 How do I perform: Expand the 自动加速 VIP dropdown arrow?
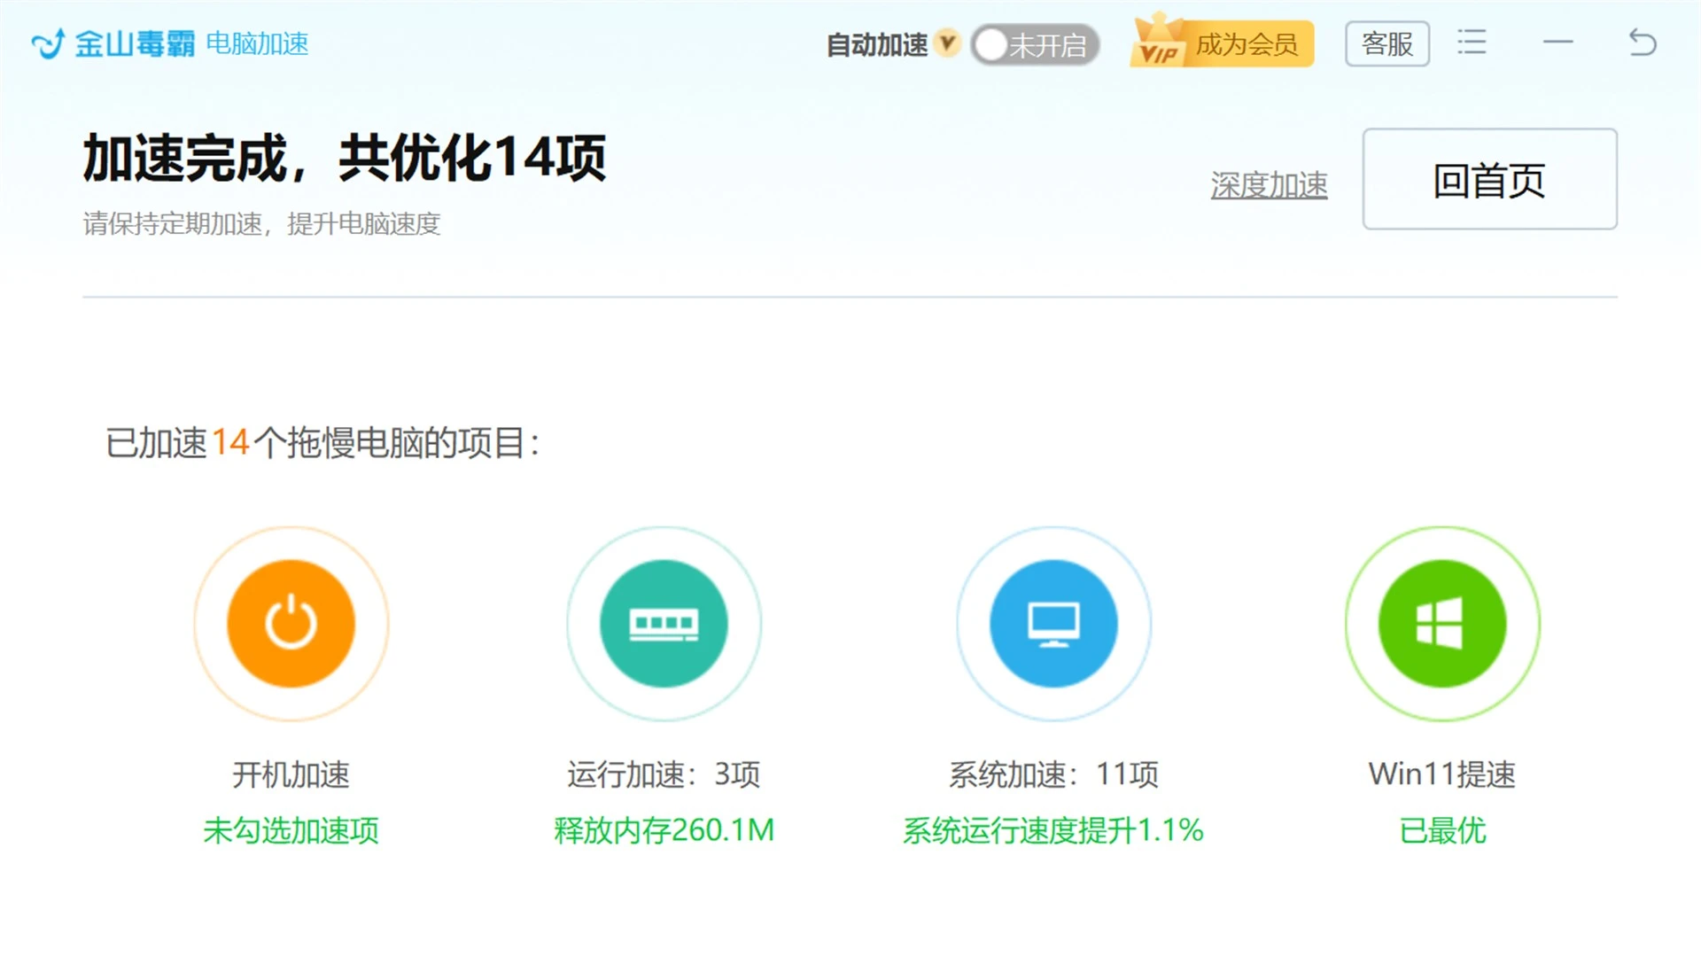[947, 43]
